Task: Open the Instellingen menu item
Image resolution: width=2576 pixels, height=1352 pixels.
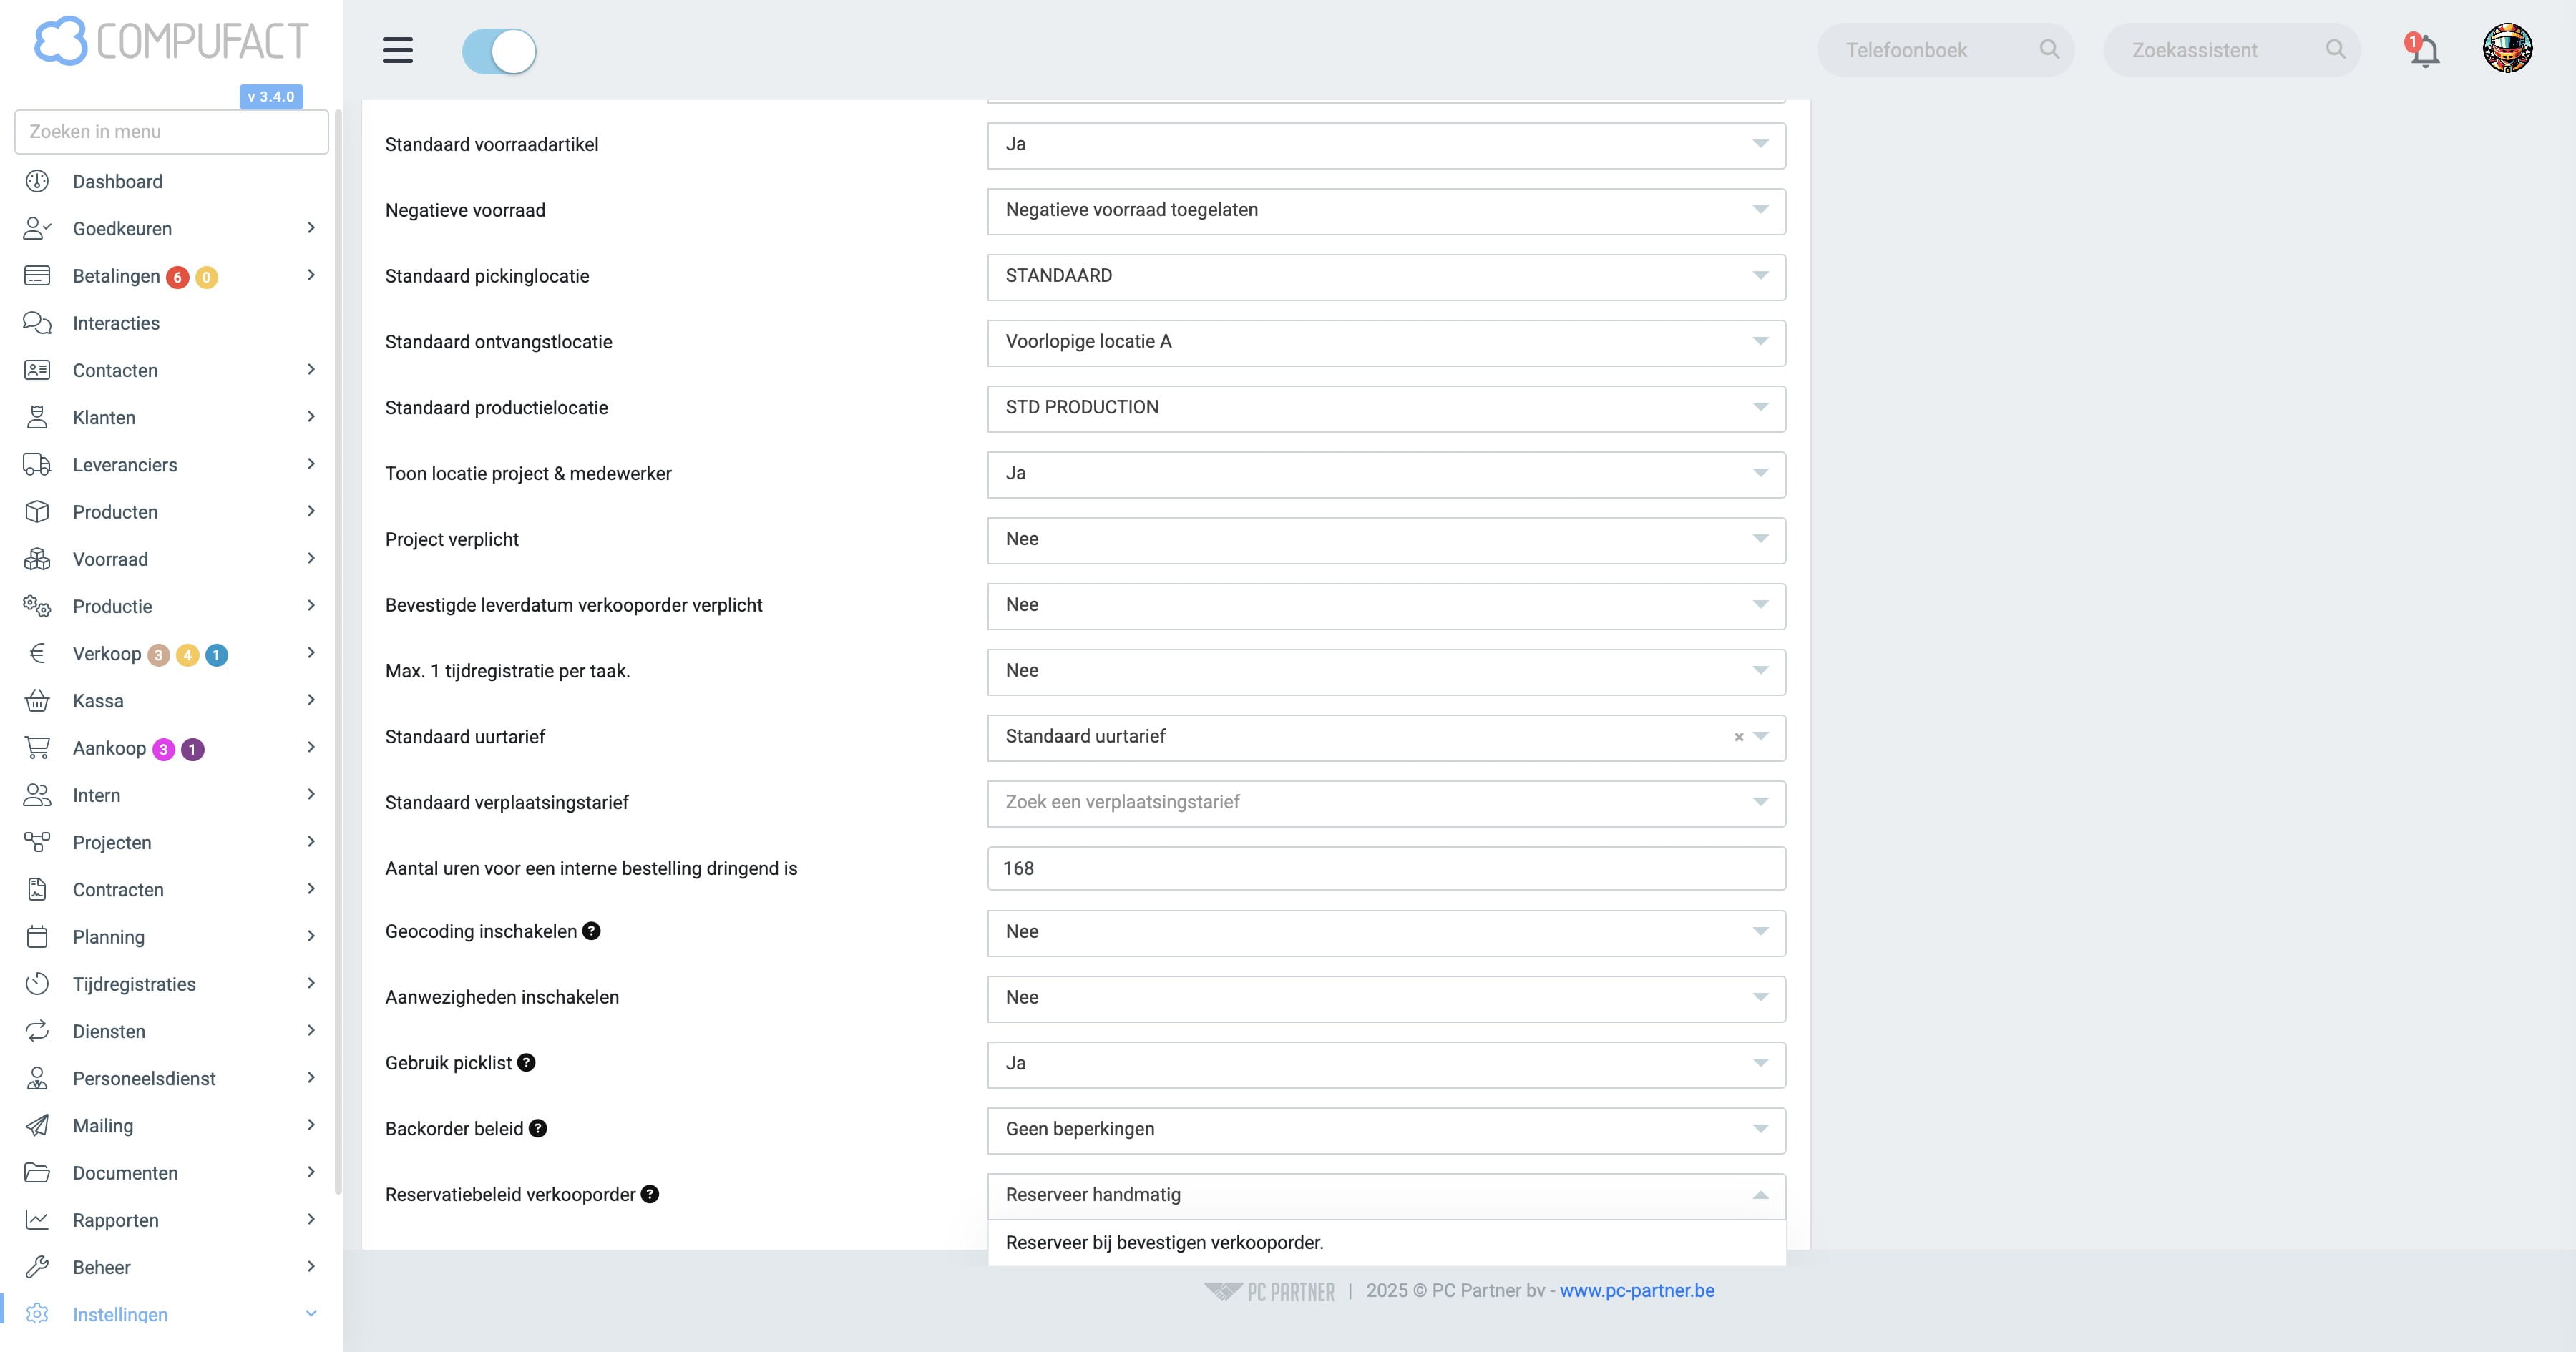Action: 120,1314
